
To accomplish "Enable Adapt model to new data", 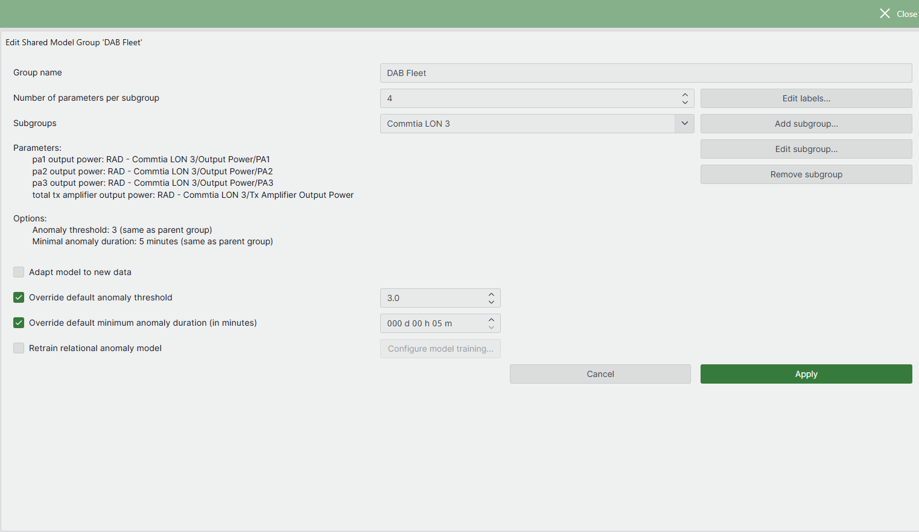I will pos(18,272).
